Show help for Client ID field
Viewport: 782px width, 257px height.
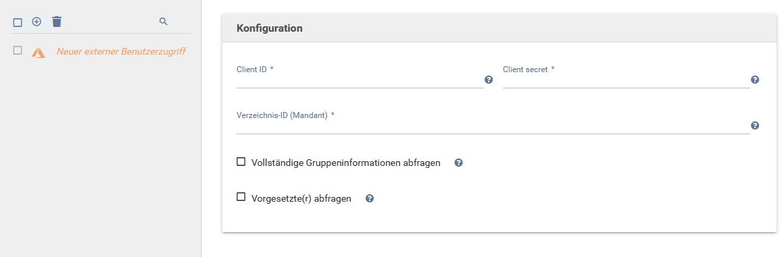pos(489,80)
